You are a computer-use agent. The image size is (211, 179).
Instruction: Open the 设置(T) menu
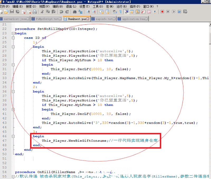(84, 6)
